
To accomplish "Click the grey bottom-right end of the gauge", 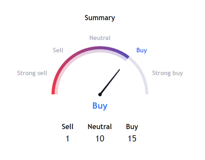I will pos(146,92).
